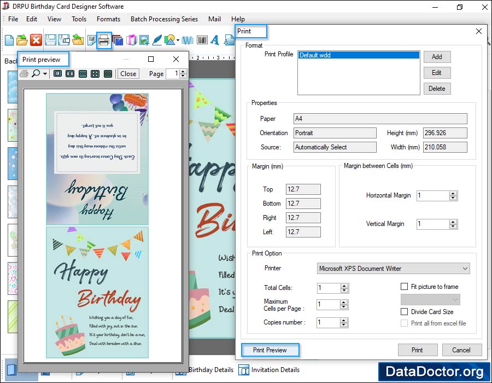492x383 pixels.
Task: Click the Edit profile button
Action: coord(437,73)
